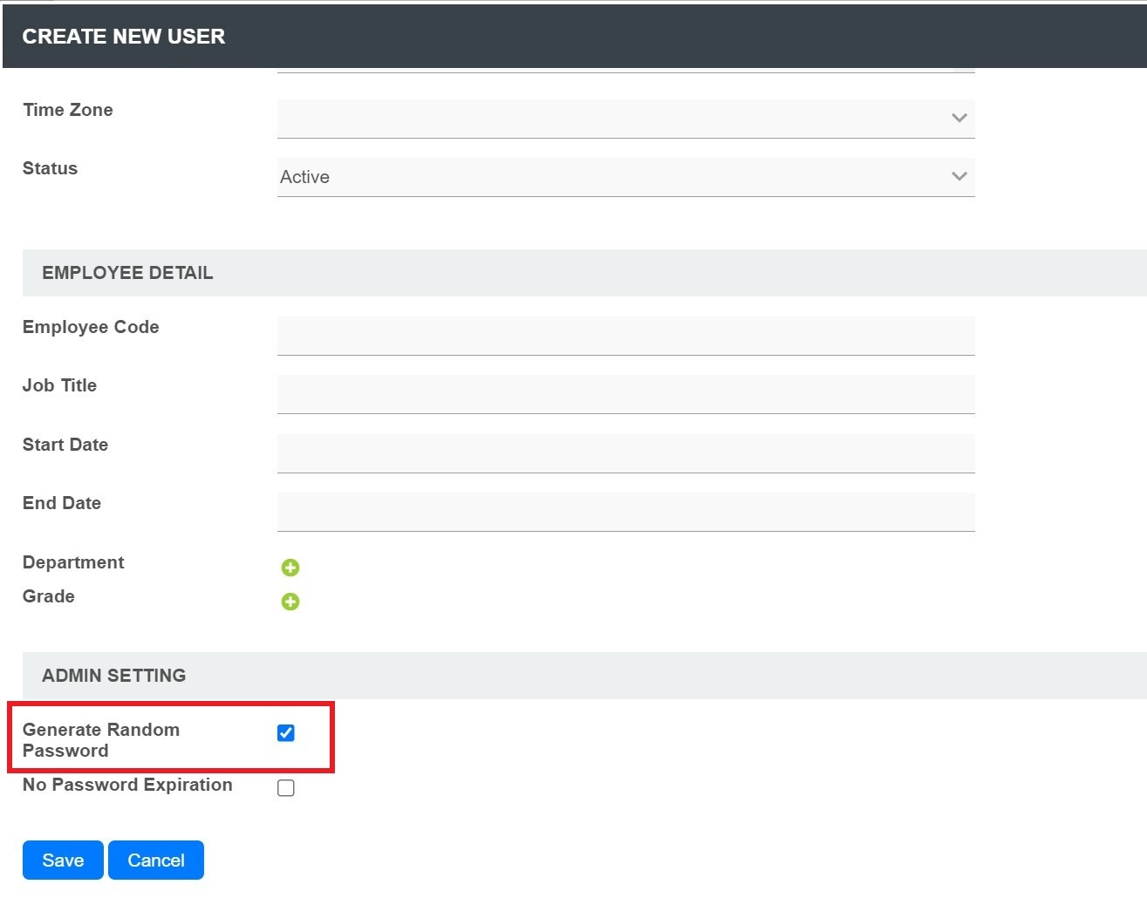Image resolution: width=1147 pixels, height=898 pixels.
Task: Cancel user creation
Action: 156,861
